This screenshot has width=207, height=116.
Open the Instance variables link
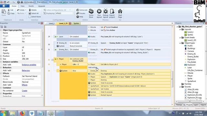click(29, 65)
